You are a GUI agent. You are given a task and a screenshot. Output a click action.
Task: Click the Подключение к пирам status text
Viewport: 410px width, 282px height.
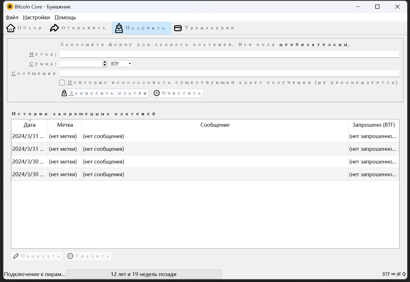pyautogui.click(x=34, y=274)
